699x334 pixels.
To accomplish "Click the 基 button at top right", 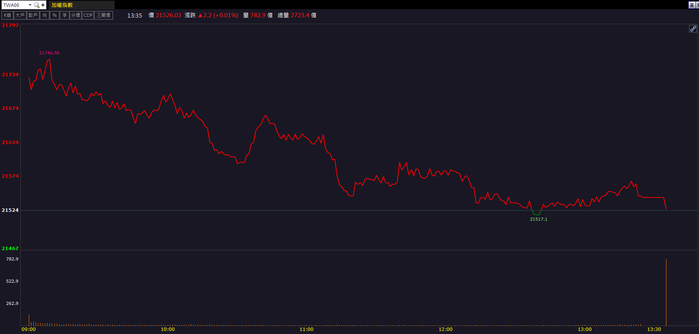I will click(x=692, y=5).
